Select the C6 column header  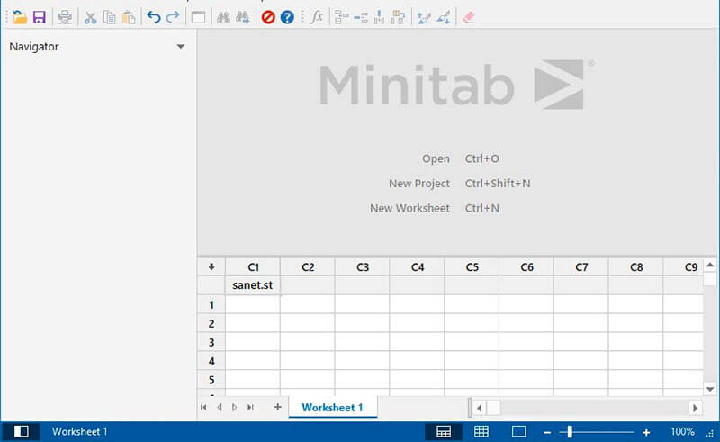click(x=526, y=267)
